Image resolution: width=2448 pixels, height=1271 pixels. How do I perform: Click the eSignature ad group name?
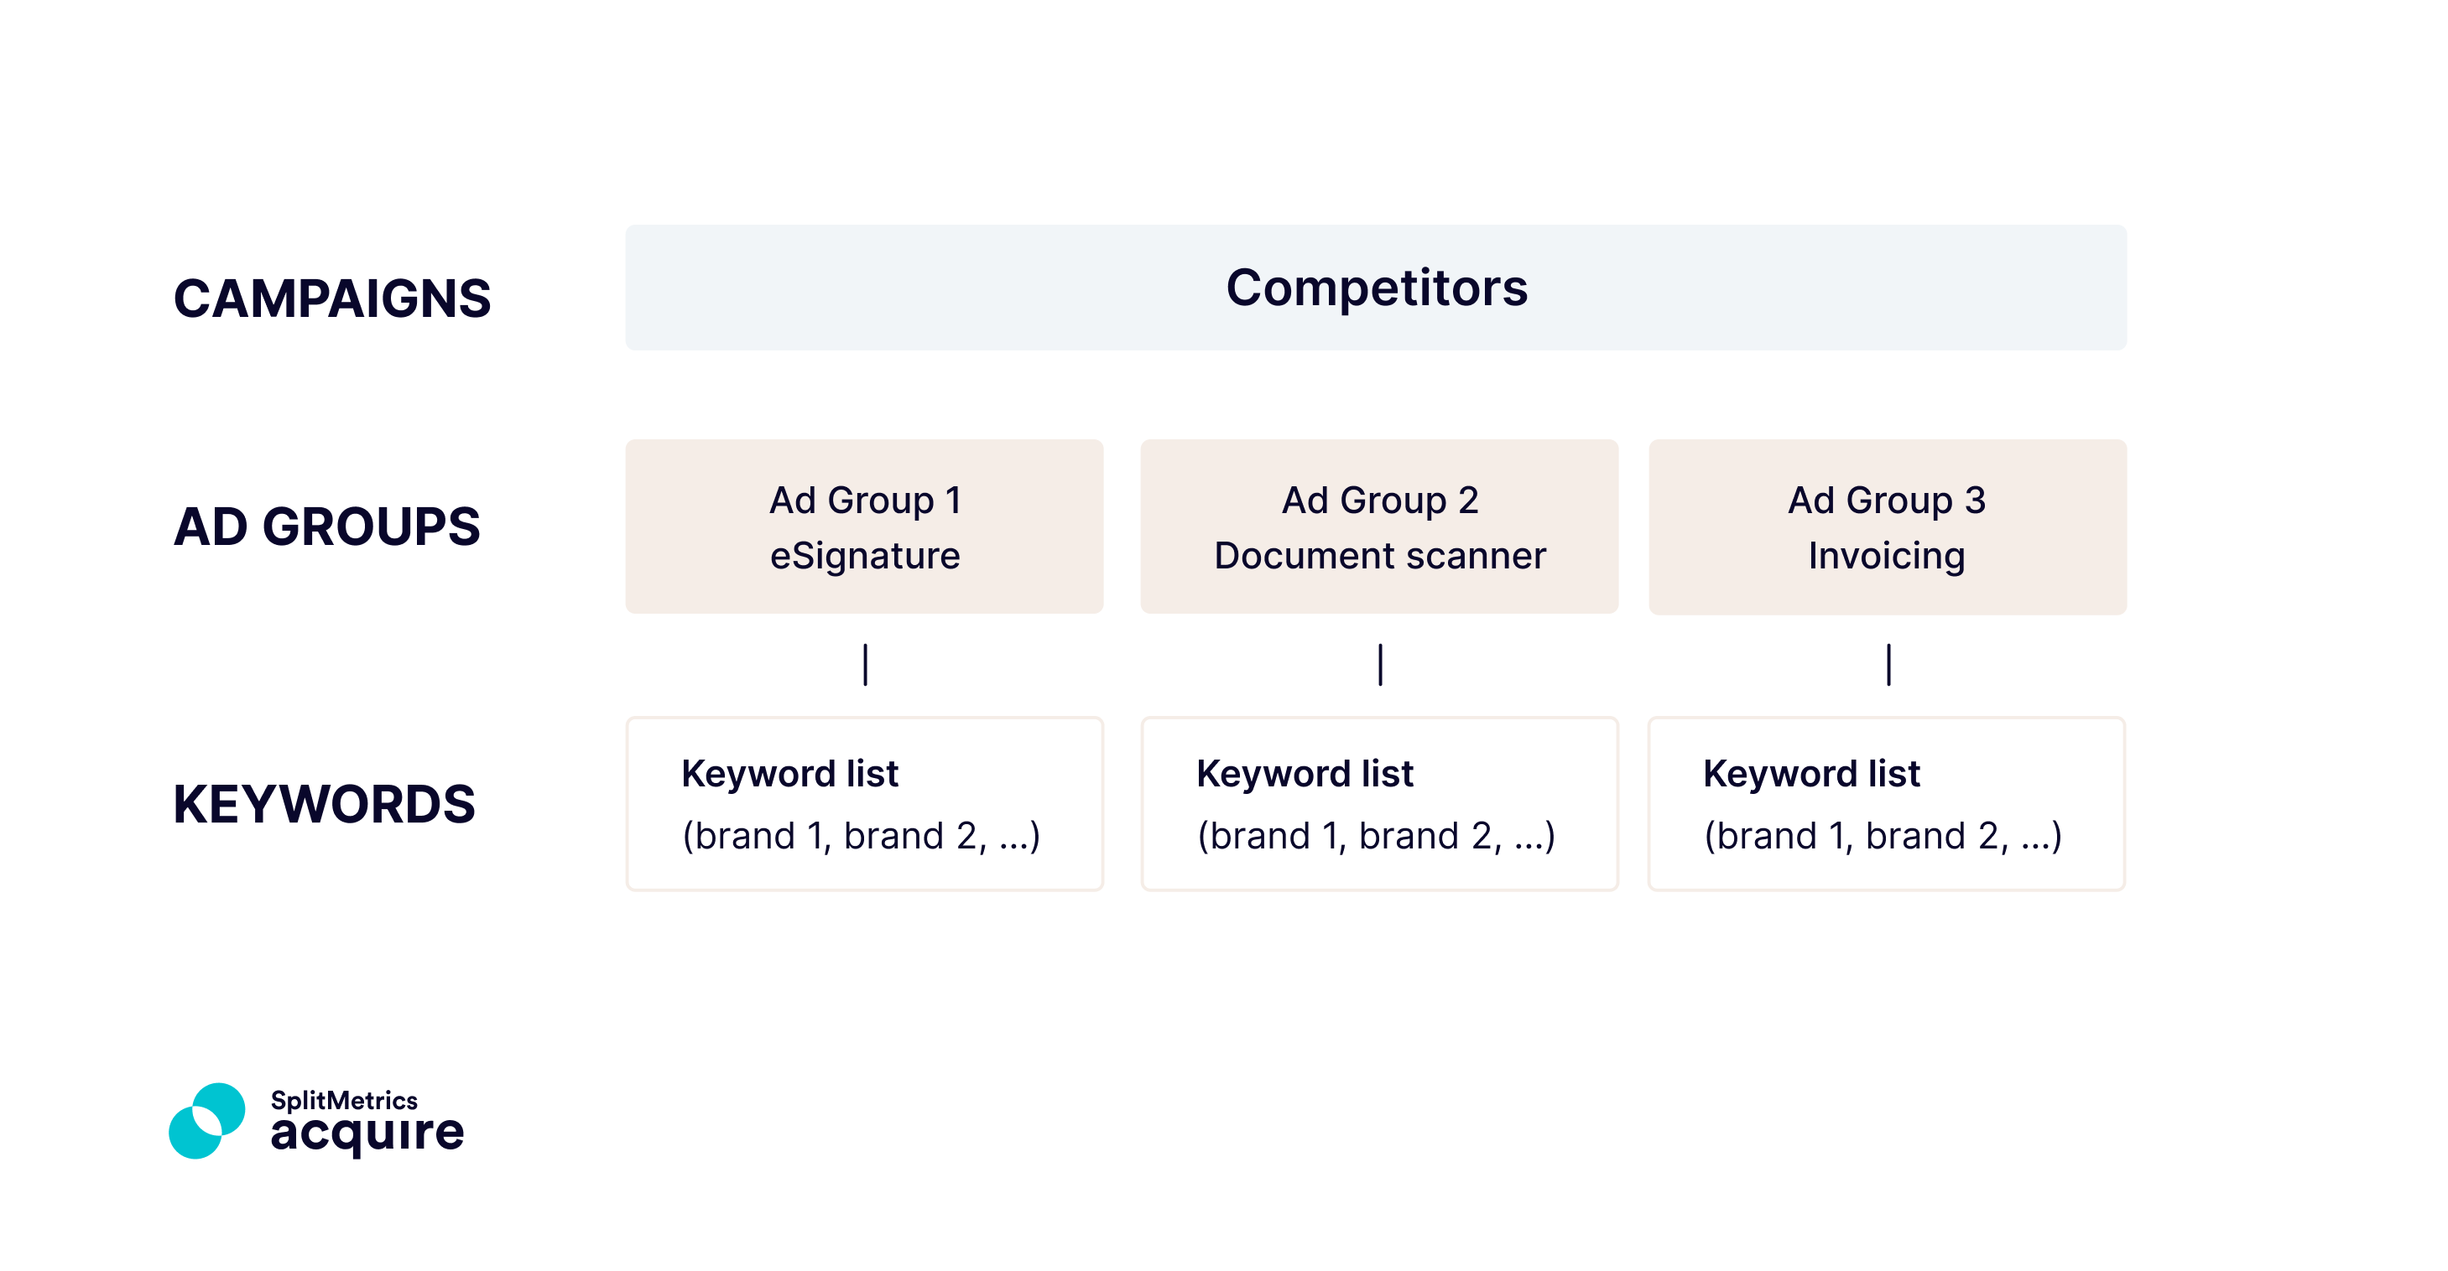click(865, 556)
